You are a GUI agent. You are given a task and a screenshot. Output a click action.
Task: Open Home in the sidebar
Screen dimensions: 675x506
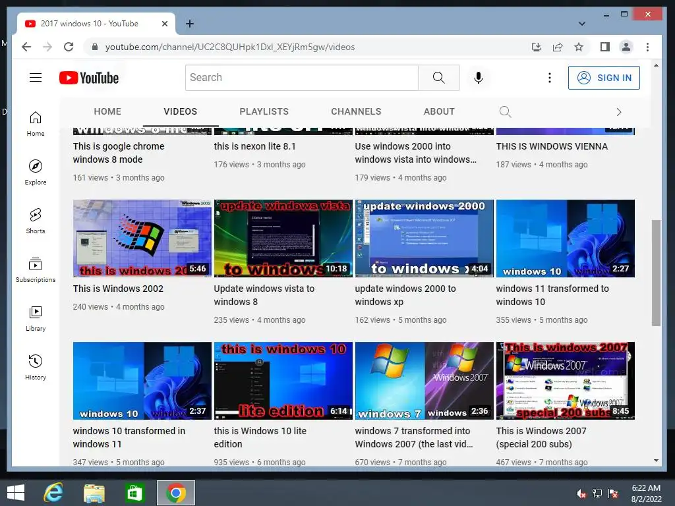(x=36, y=124)
